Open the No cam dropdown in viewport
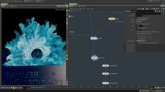 [x=63, y=10]
